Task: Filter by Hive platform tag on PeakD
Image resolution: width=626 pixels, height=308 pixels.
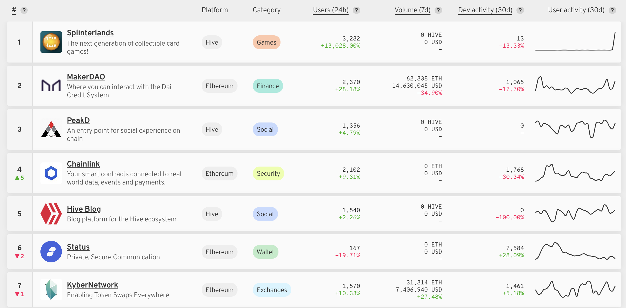Action: tap(212, 129)
